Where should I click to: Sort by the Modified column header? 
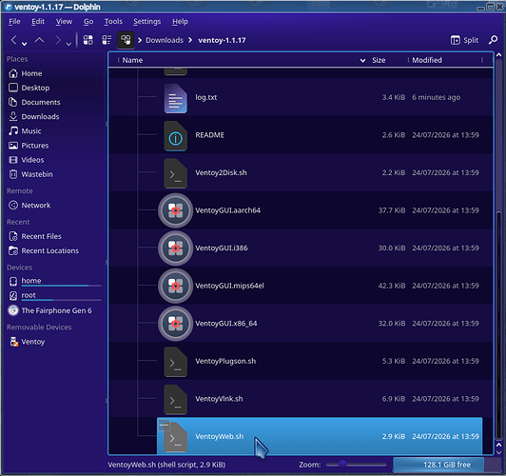coord(427,60)
